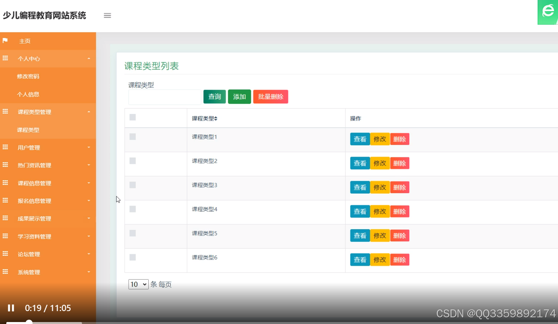
Task: Delete 课程类型6 with 删除 button
Action: click(x=399, y=260)
